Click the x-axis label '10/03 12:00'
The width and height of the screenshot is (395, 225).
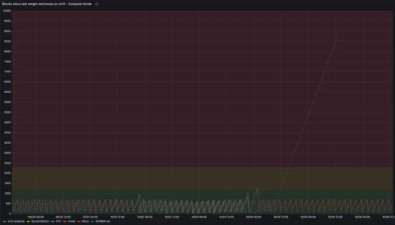(226, 217)
